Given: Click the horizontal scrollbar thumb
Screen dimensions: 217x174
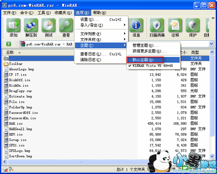Looking at the screenshot, I should pos(80,162).
